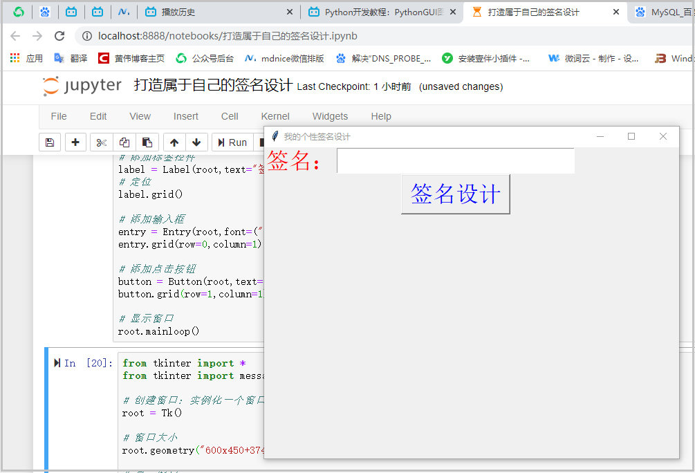Image resolution: width=695 pixels, height=473 pixels.
Task: Click the browser reload icon
Action: pyautogui.click(x=59, y=36)
